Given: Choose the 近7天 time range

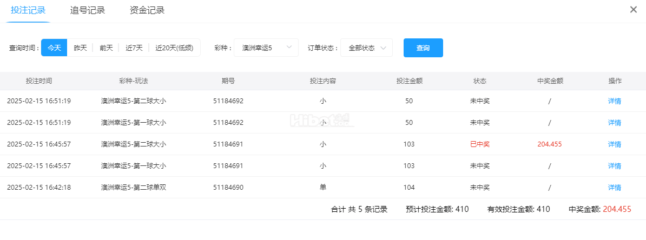Looking at the screenshot, I should pos(134,48).
